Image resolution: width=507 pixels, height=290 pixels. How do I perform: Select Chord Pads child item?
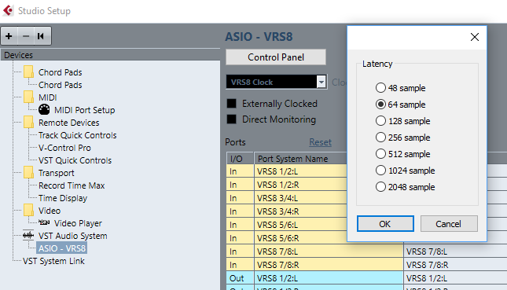61,85
